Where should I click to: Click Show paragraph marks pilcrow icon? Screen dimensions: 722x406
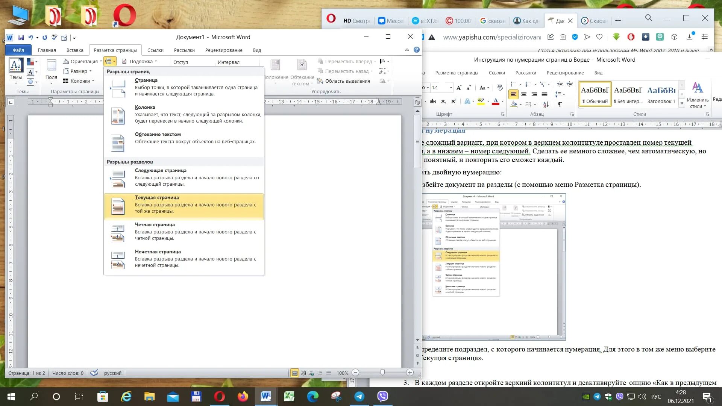[x=560, y=104]
